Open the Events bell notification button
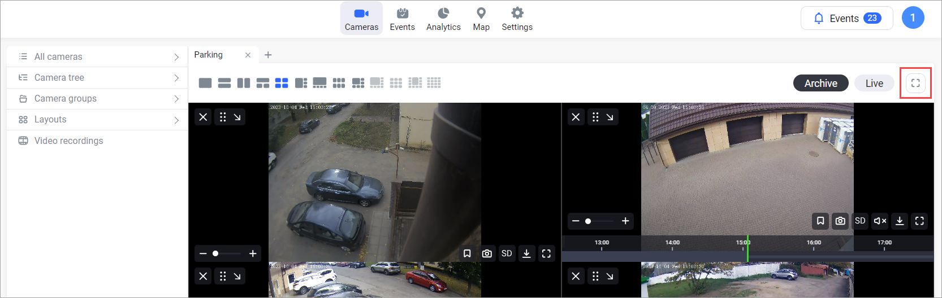 click(846, 18)
